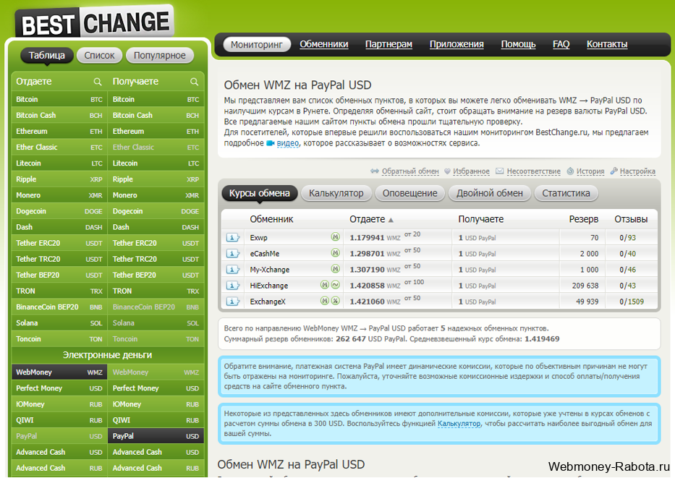Viewport: 675px width, 478px height.
Task: Click the Калькулятор link in blue notice
Action: pos(459,424)
